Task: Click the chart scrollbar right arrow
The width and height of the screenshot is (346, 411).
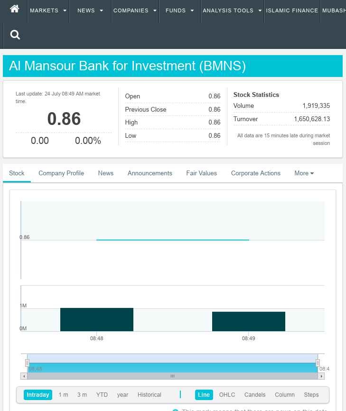Action: [321, 376]
